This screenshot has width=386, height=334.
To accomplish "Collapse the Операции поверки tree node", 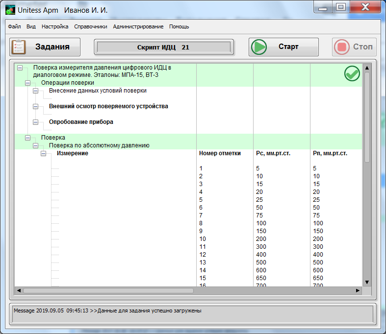I will 27,83.
